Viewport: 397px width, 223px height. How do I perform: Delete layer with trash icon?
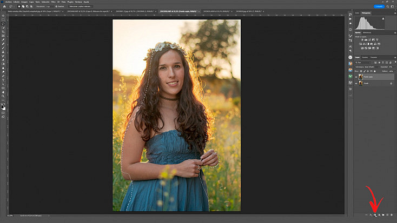[392, 215]
